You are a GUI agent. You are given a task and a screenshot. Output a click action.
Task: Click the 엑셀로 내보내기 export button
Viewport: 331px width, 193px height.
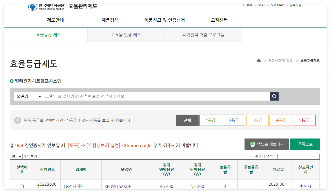(x=266, y=144)
